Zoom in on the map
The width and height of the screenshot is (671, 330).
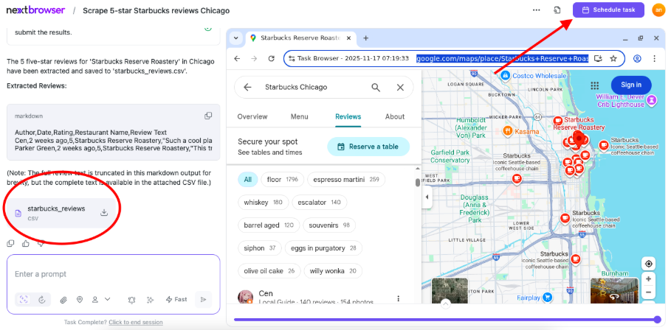click(x=649, y=279)
